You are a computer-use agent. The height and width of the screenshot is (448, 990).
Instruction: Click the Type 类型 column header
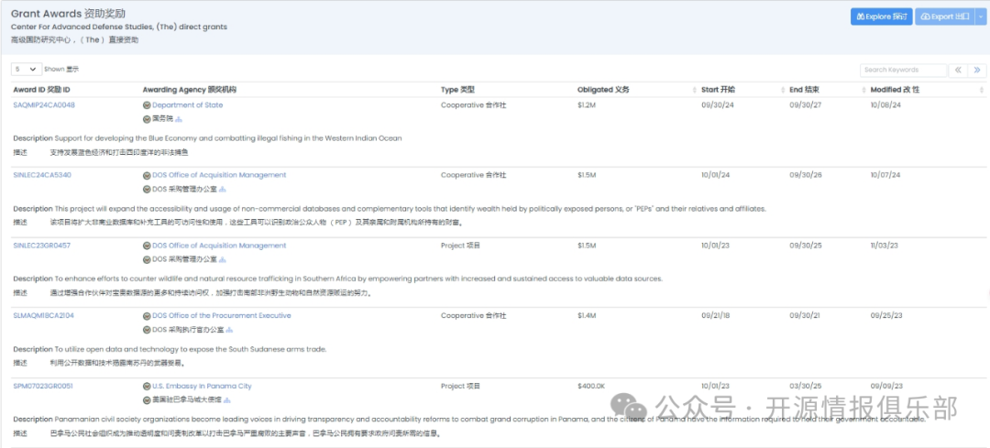457,90
